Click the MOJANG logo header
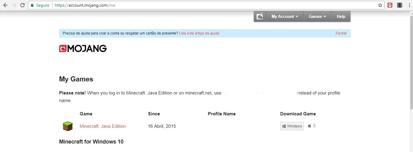The width and height of the screenshot is (413, 152). (x=83, y=48)
